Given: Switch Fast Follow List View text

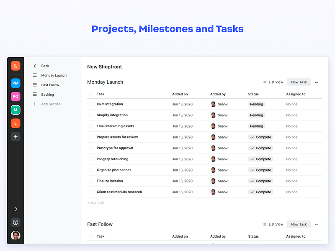Looking at the screenshot, I should click(x=276, y=224).
